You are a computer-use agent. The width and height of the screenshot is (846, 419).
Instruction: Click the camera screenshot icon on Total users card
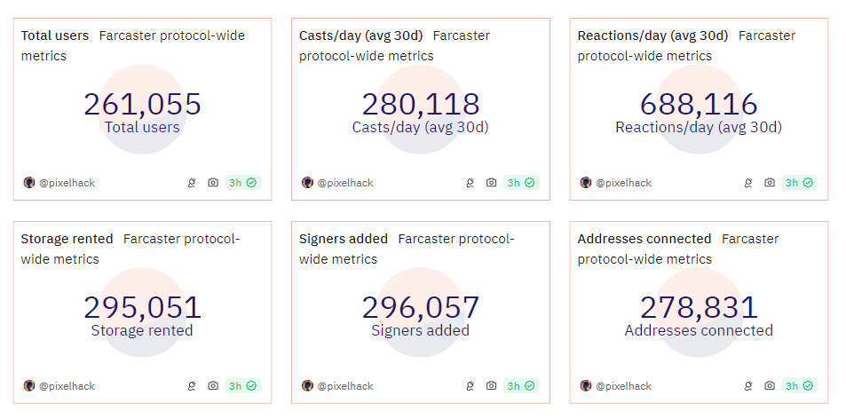(213, 183)
